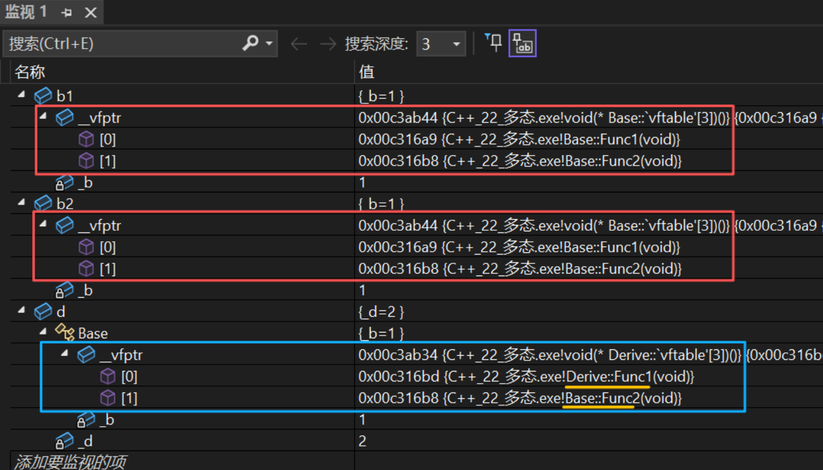The image size is (823, 470).
Task: Select b2's __vfptr value 0x00c3ab44
Action: point(544,226)
